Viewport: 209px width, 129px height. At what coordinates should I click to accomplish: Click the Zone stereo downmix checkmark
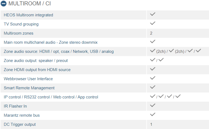(153, 42)
